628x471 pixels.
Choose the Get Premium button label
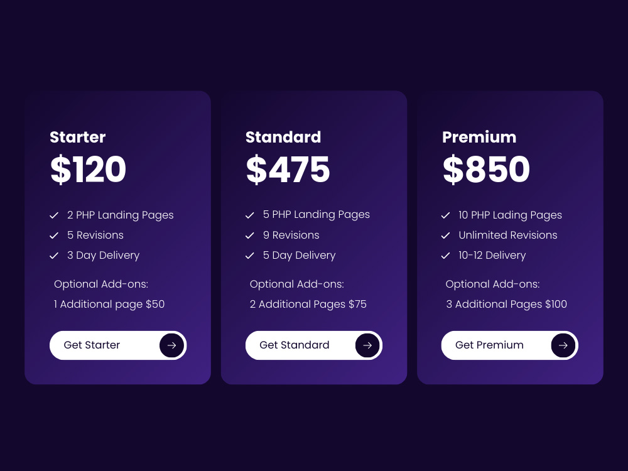489,345
